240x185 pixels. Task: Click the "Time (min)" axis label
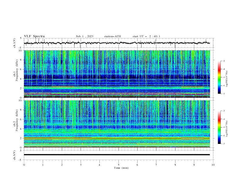pos(121,168)
